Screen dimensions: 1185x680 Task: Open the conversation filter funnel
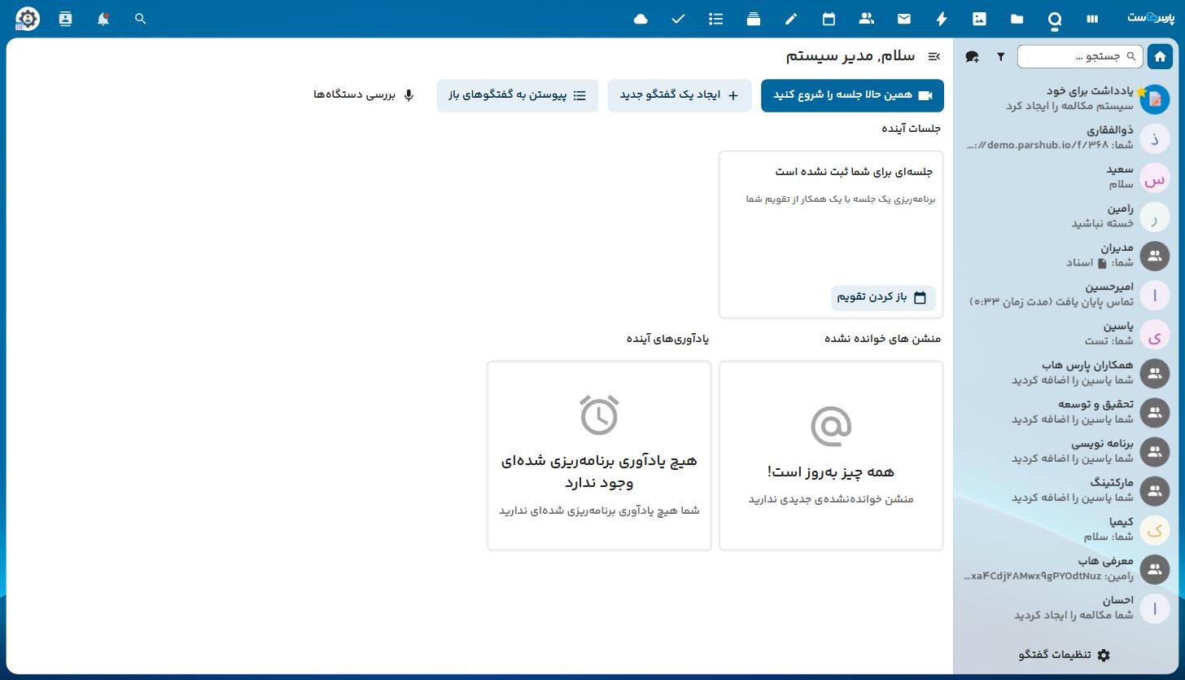1000,56
